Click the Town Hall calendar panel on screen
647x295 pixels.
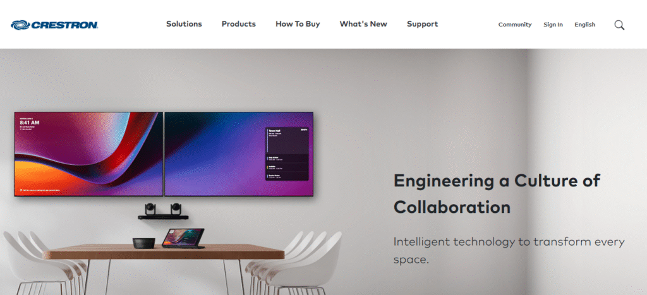pos(287,154)
